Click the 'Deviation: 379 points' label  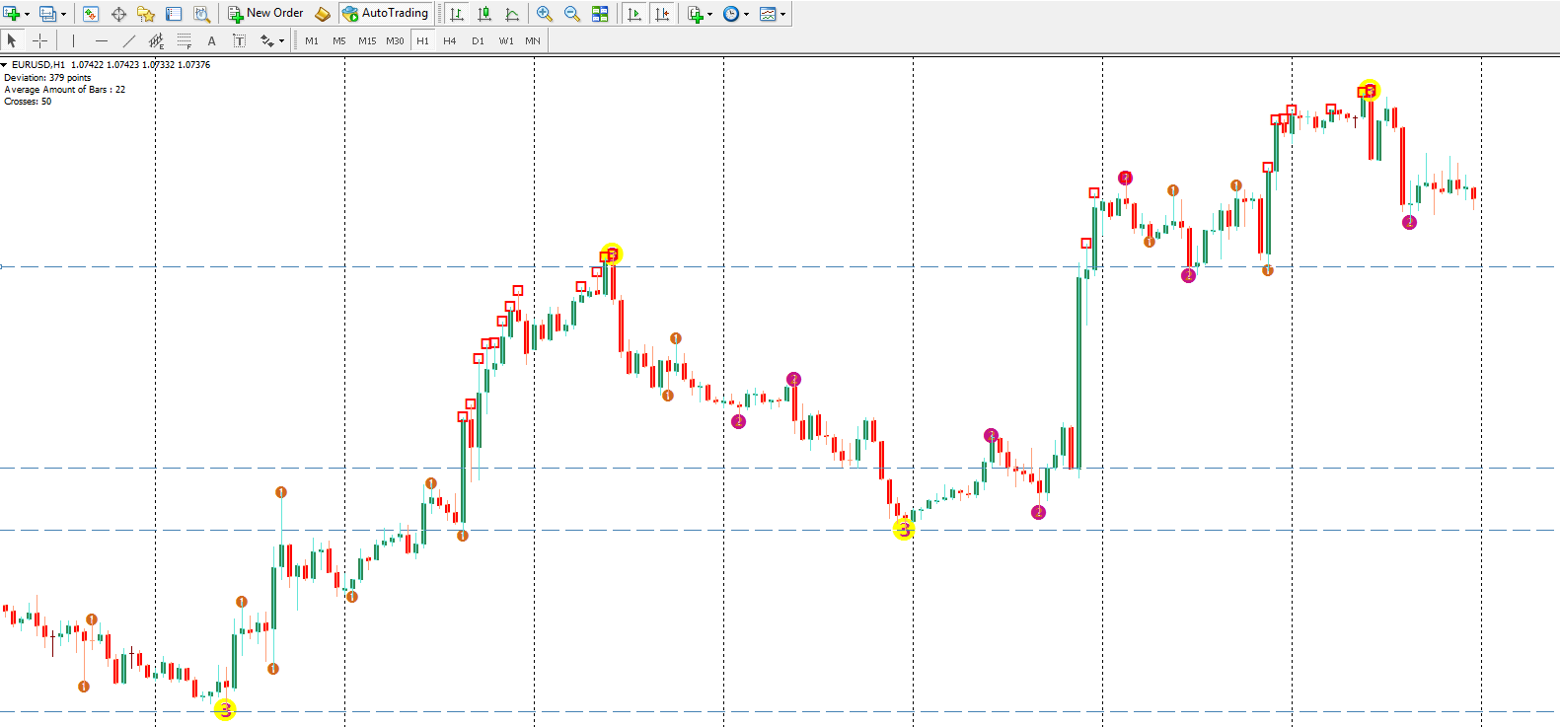click(47, 77)
